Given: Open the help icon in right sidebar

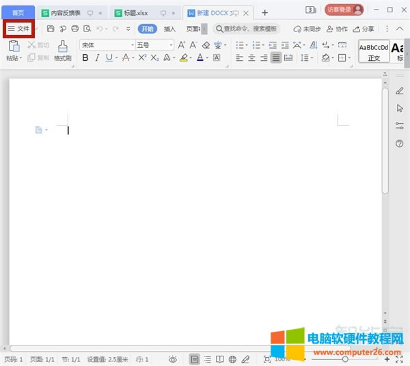Looking at the screenshot, I should (x=400, y=144).
